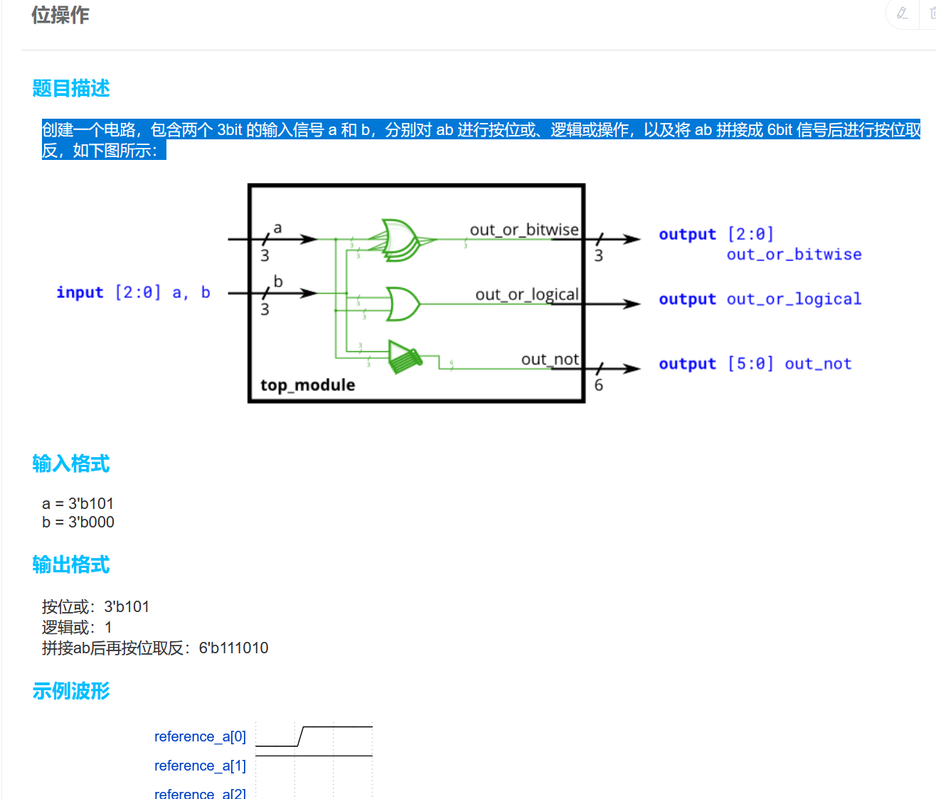Click the 位操作 page title
This screenshot has height=799, width=936.
60,15
